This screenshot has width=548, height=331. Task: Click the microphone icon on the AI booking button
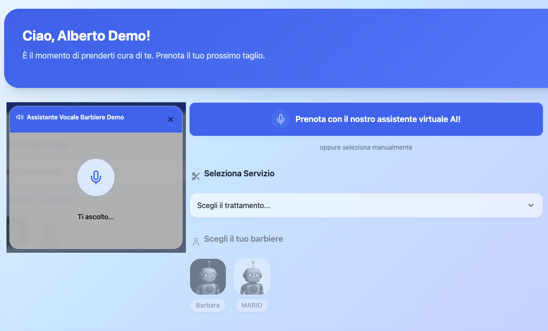[x=280, y=119]
